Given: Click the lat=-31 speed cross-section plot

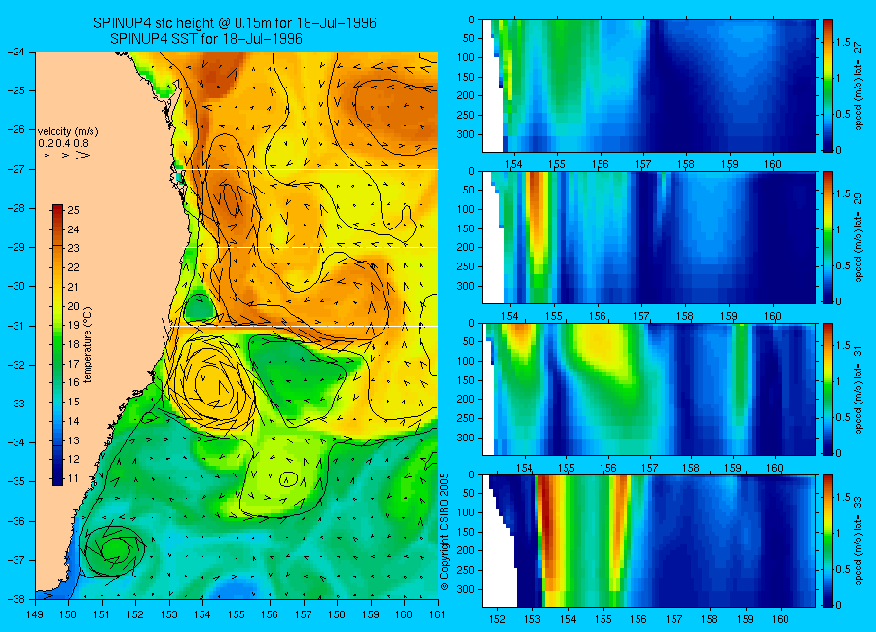Looking at the screenshot, I should pyautogui.click(x=648, y=389).
